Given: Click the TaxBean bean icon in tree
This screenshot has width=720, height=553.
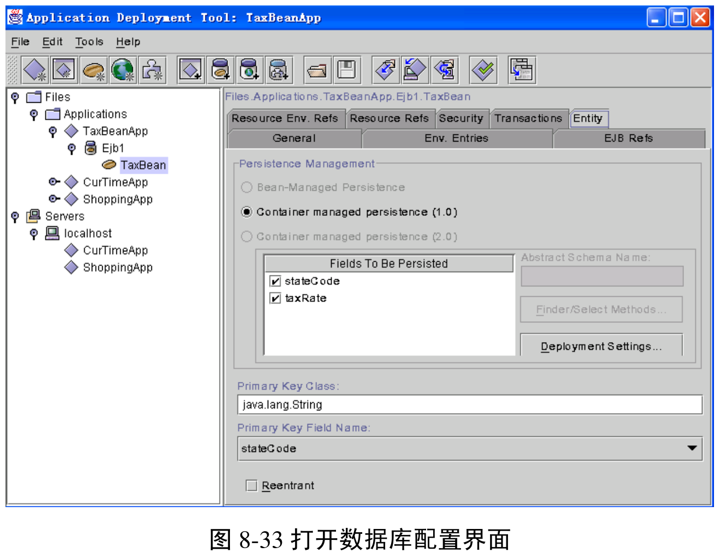Looking at the screenshot, I should point(109,164).
